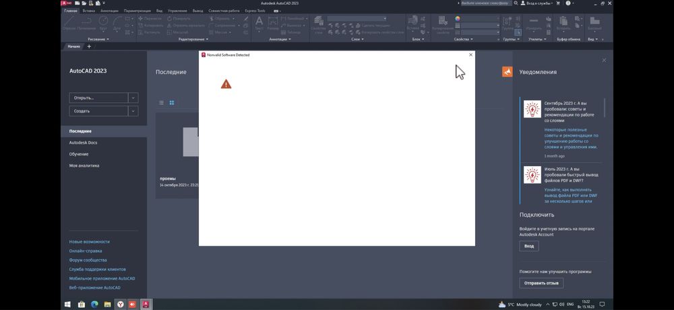The height and width of the screenshot is (310, 674).
Task: Add a new drawing tab with plus
Action: click(89, 46)
